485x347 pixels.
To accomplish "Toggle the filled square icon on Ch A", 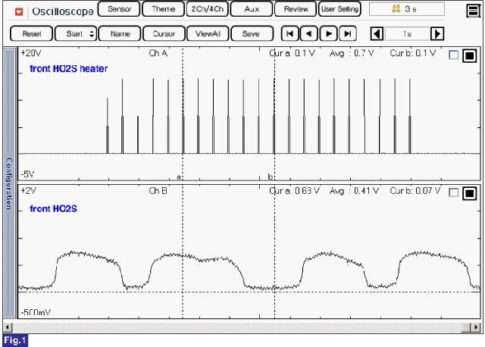I will (x=470, y=55).
